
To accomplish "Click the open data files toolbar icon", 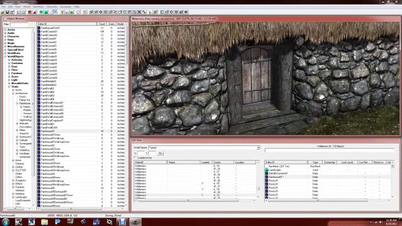I will click(x=3, y=12).
